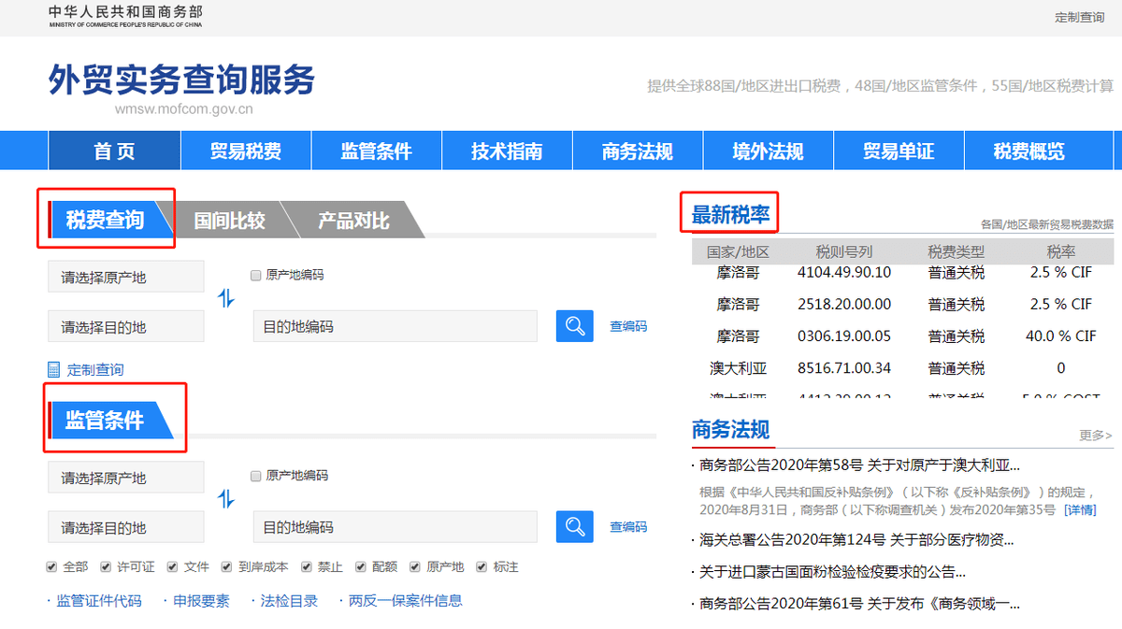The image size is (1122, 629).
Task: Open 技术指南 navigation item
Action: point(507,150)
